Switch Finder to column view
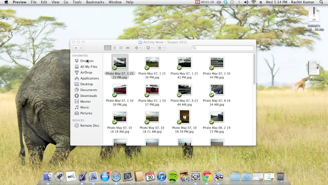The height and width of the screenshot is (185, 328). 121,48
